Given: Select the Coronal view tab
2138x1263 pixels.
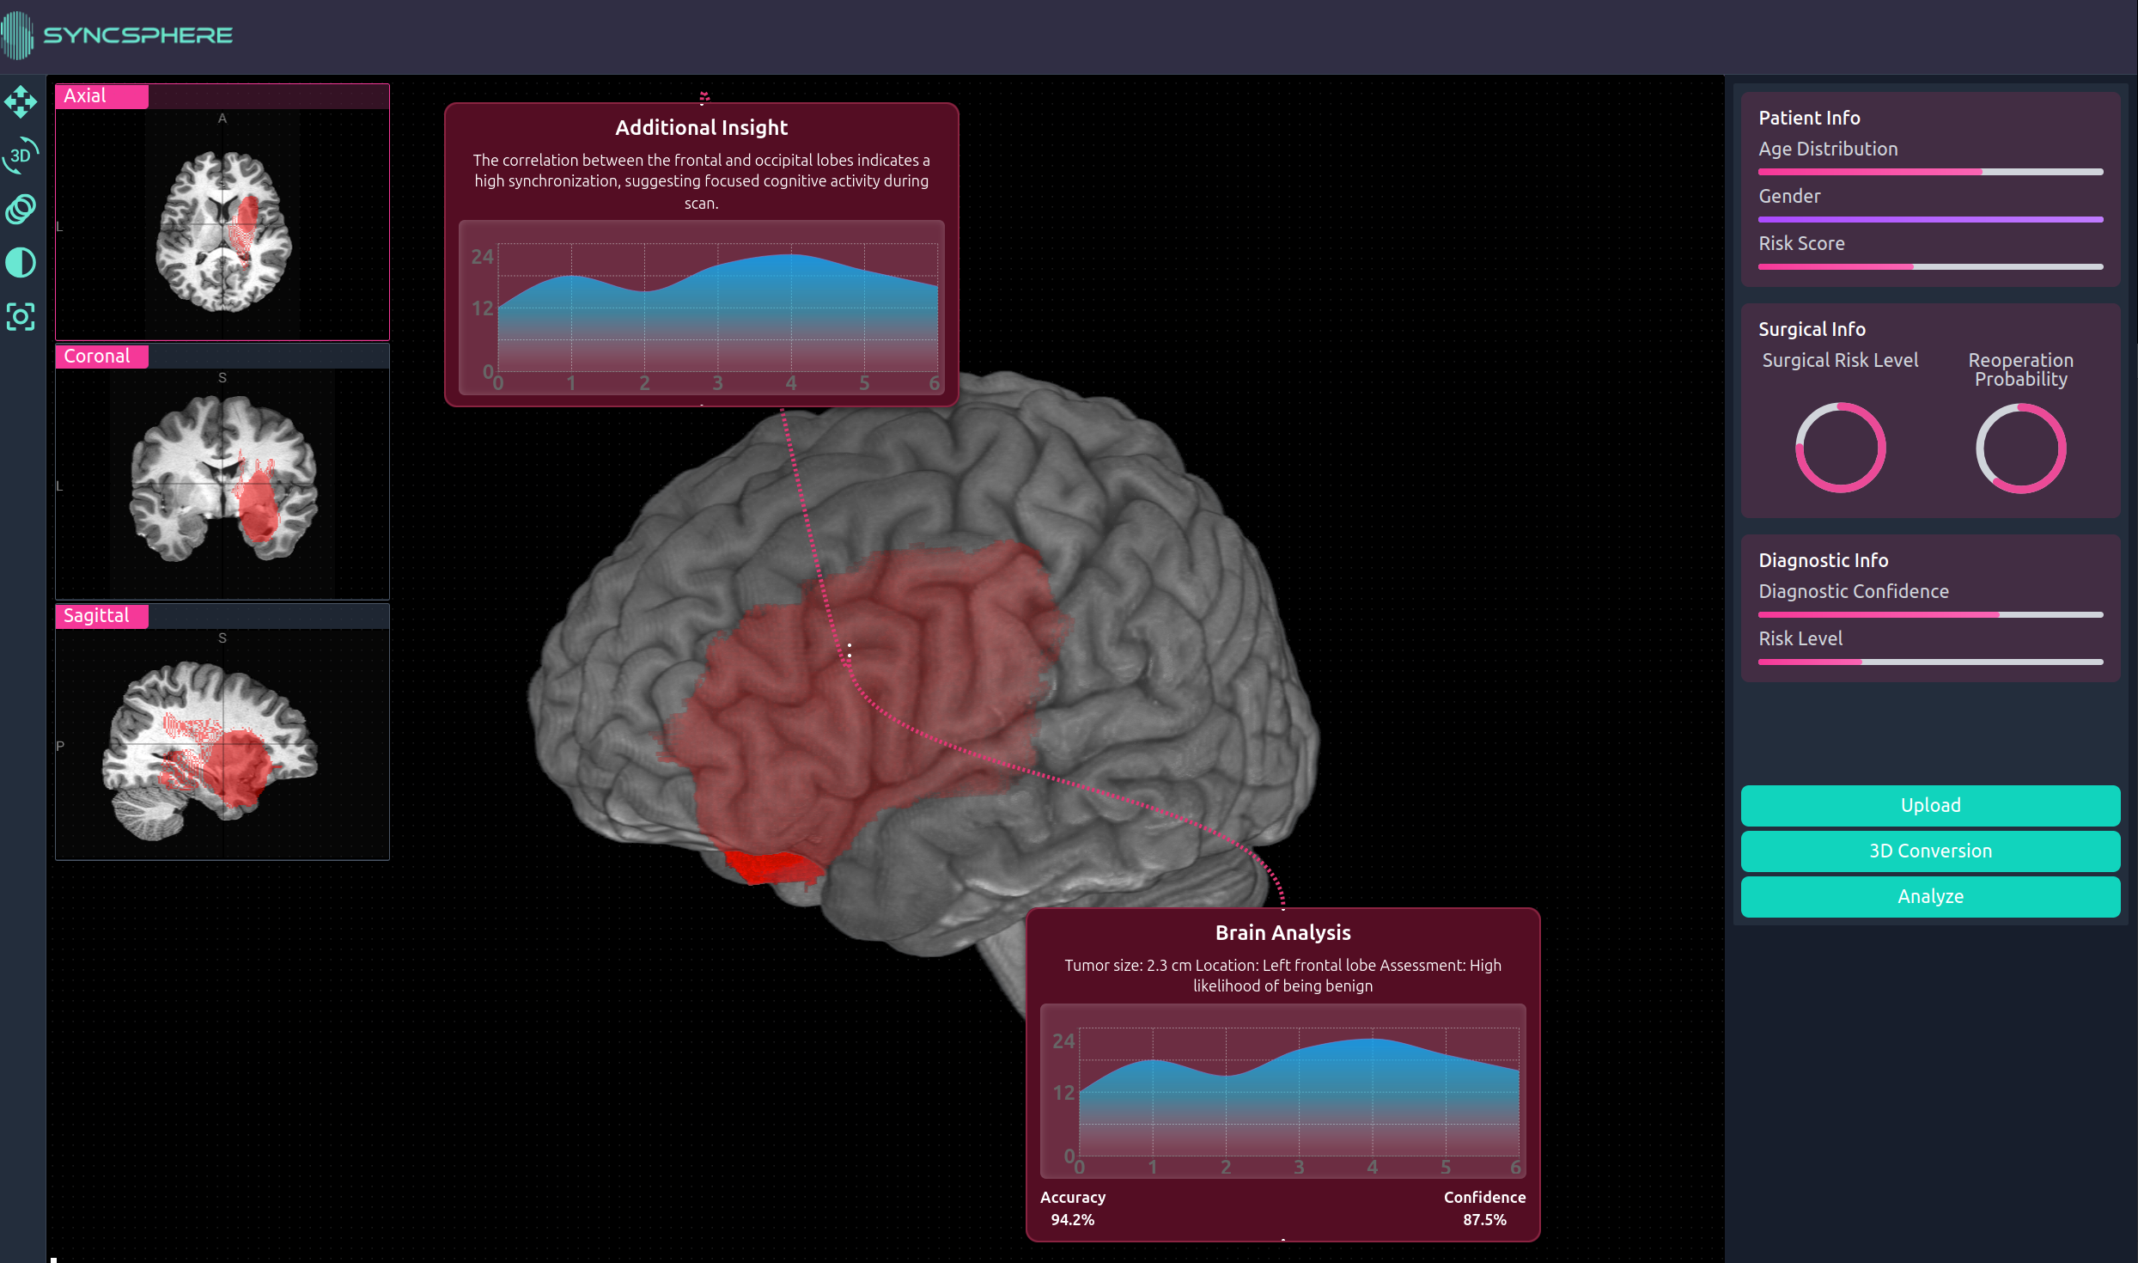Looking at the screenshot, I should click(x=101, y=357).
